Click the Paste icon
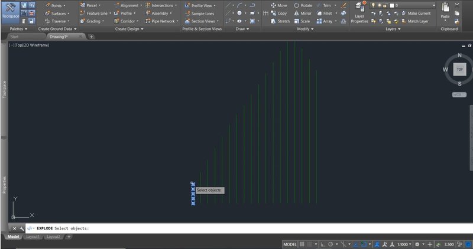This screenshot has width=473, height=249. 445,7
